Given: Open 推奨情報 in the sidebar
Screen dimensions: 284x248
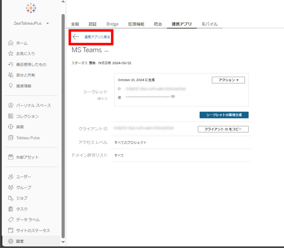Looking at the screenshot, I should (24, 86).
